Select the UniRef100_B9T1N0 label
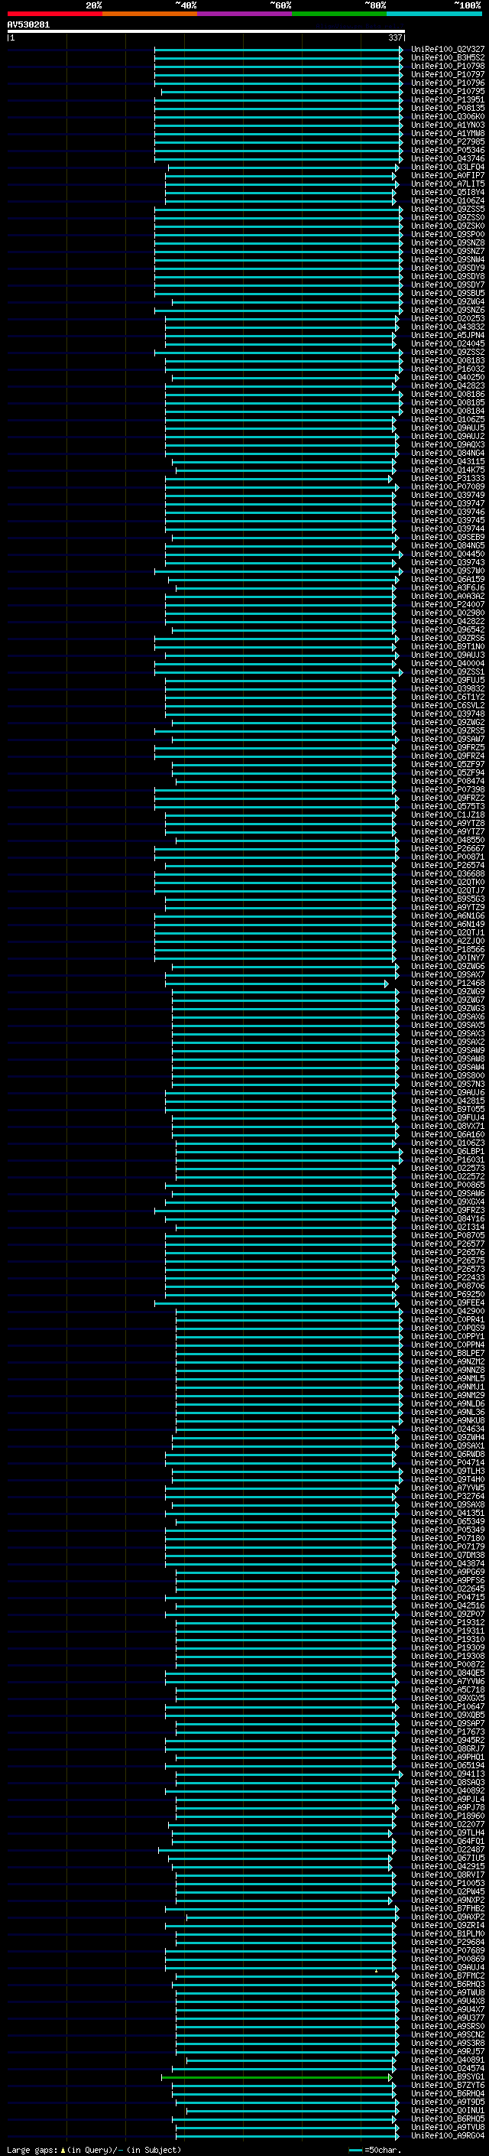 [x=448, y=647]
